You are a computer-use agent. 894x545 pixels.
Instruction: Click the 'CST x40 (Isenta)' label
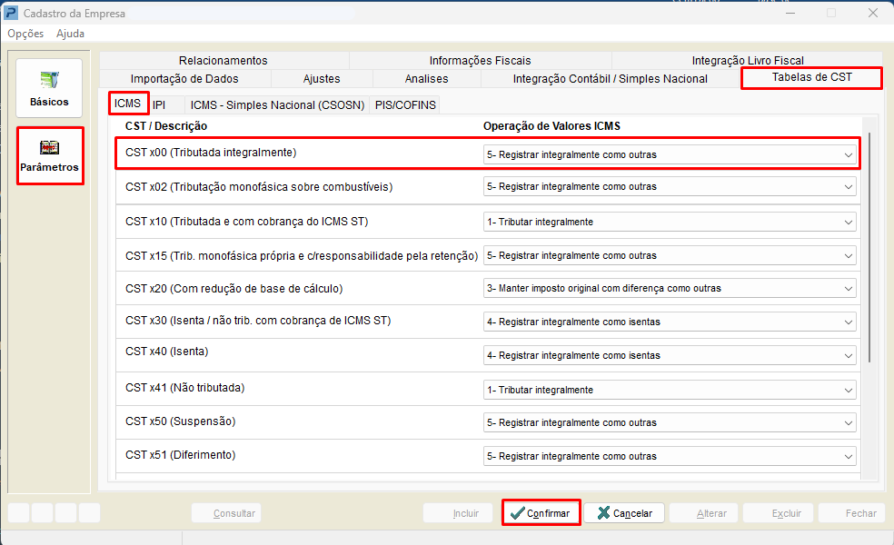[166, 352]
